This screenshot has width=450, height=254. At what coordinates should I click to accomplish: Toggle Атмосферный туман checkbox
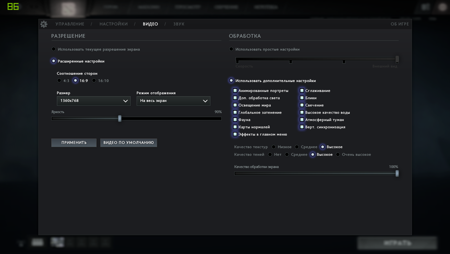302,120
